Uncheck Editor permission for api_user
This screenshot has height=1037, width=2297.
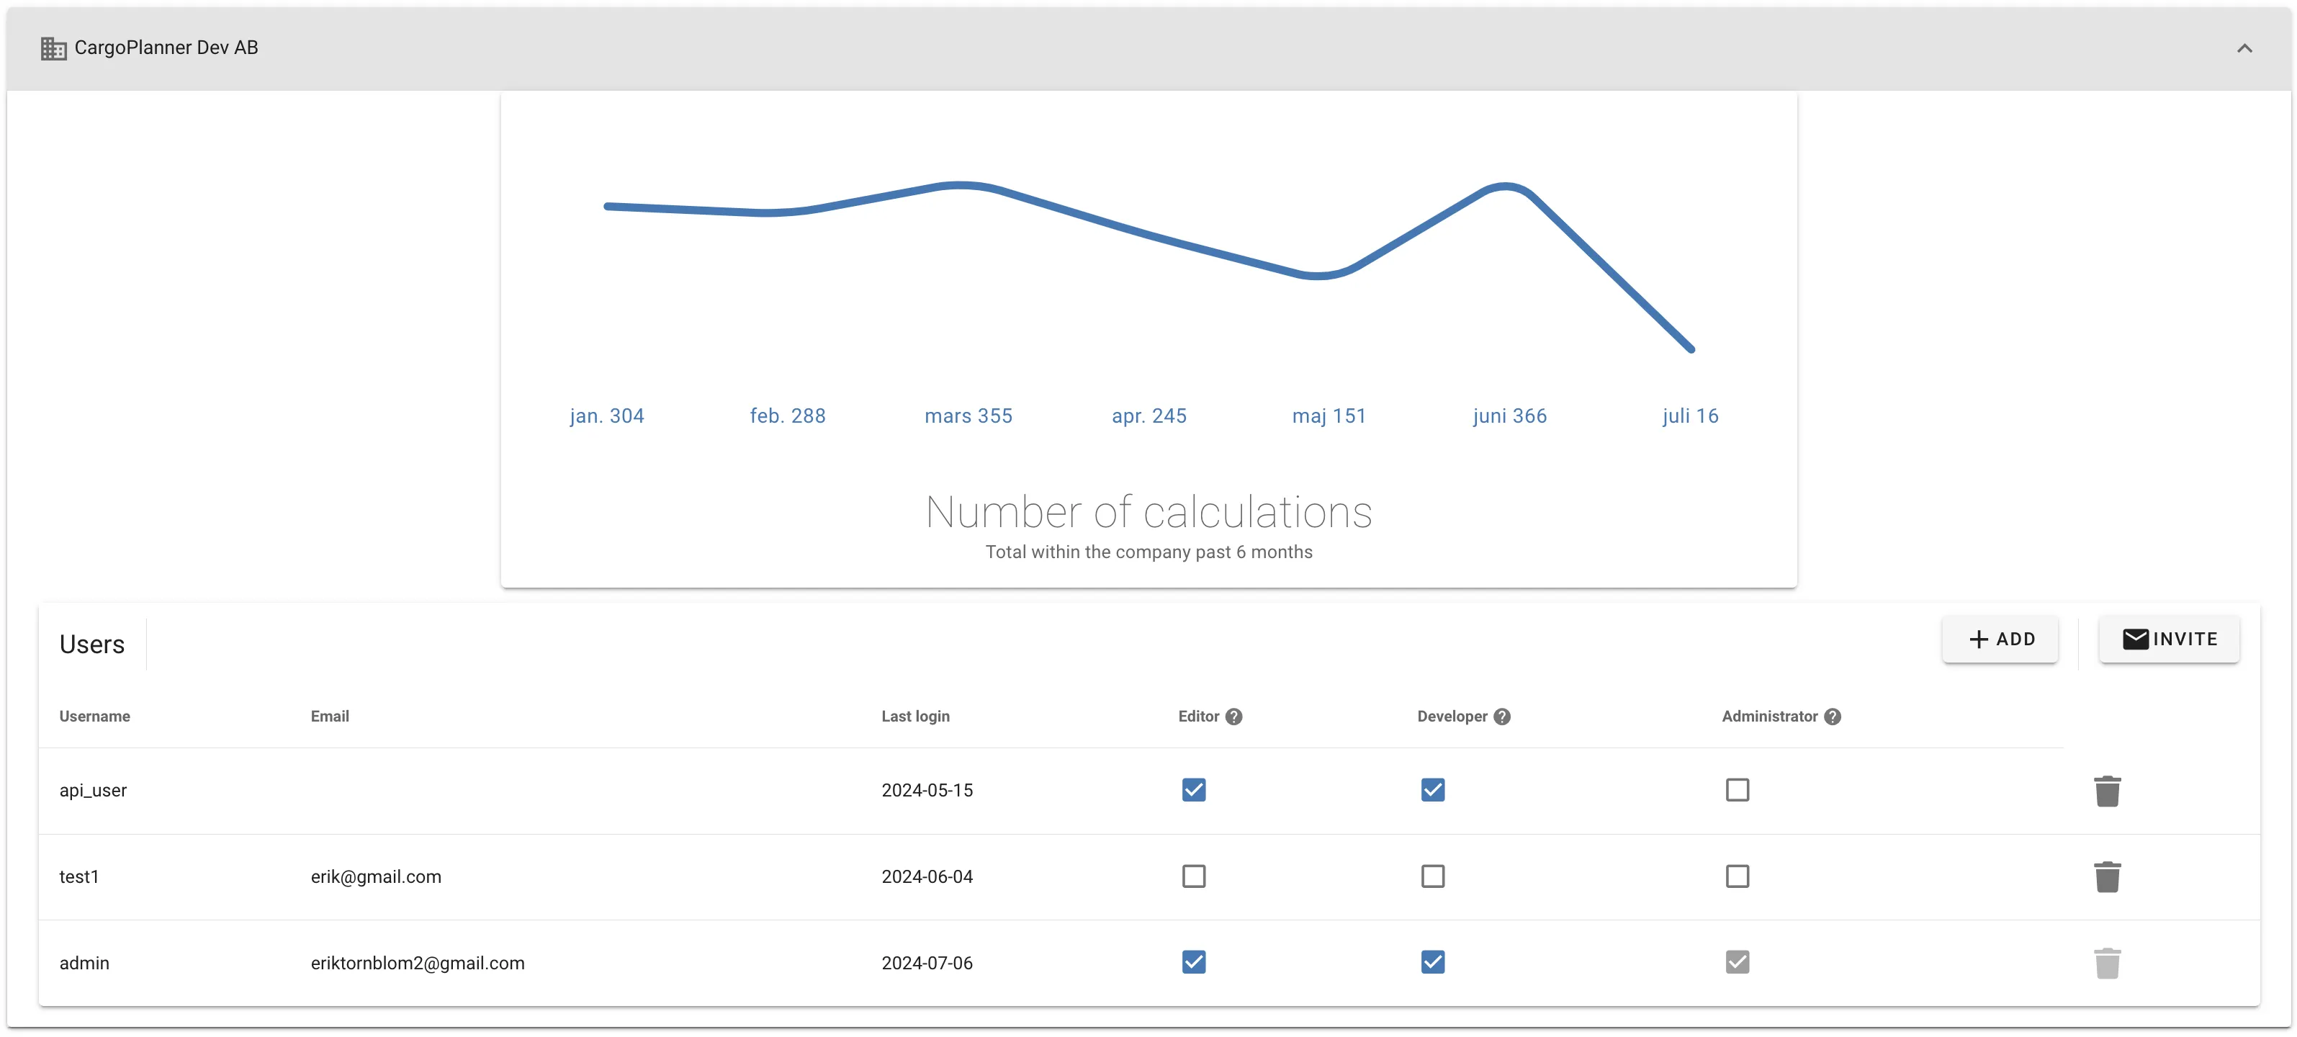click(1194, 790)
